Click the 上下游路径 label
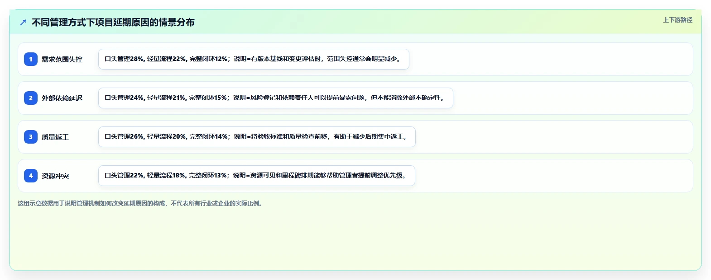Viewport: 711px width, 280px height. tap(677, 20)
